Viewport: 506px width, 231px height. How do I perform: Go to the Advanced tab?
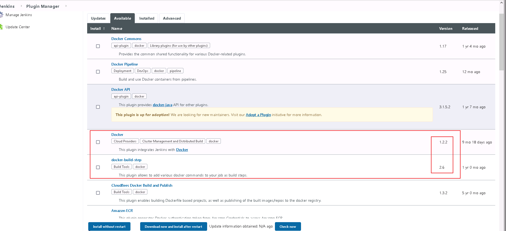(172, 18)
